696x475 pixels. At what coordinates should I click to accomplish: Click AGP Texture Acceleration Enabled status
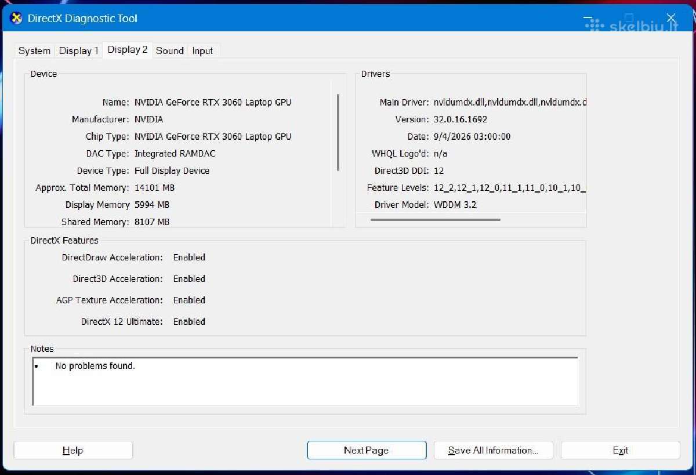(189, 300)
